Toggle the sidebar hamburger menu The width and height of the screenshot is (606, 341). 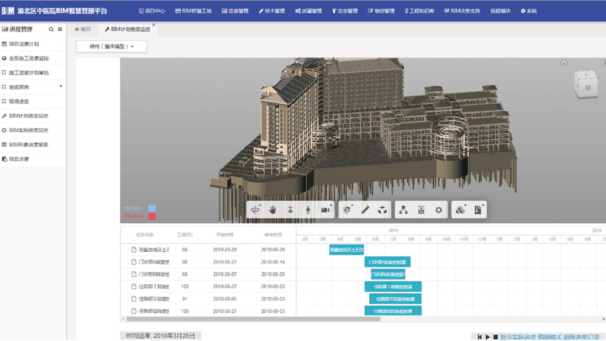[60, 29]
